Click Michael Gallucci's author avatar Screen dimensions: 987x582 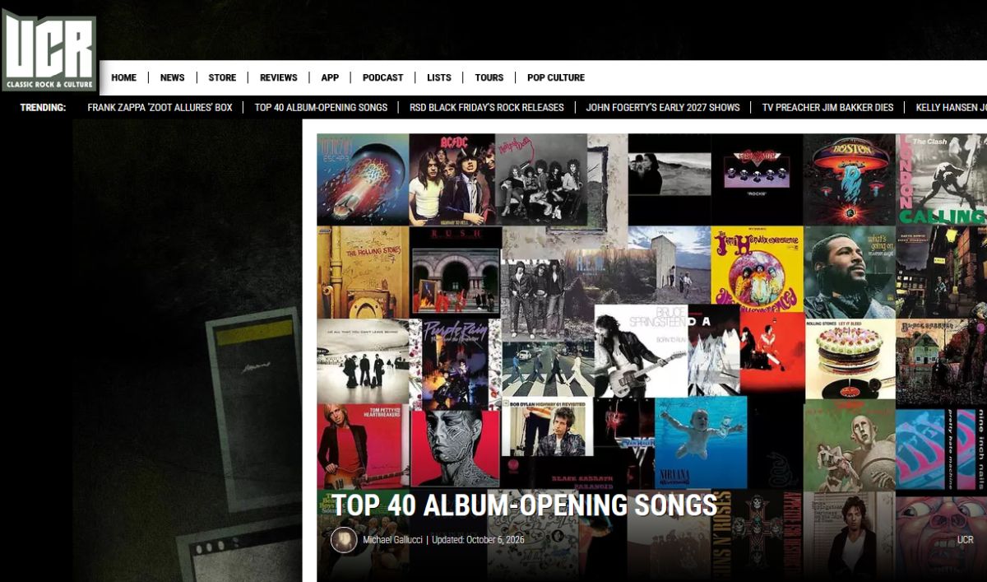(x=344, y=540)
